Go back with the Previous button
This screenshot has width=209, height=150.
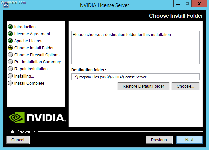159,140
